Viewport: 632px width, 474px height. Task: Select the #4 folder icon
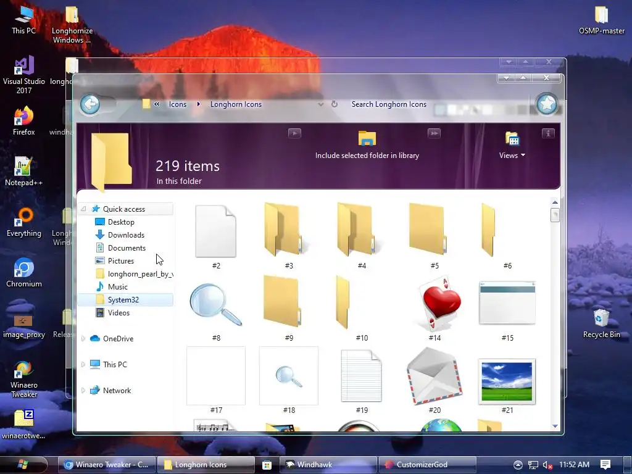359,230
